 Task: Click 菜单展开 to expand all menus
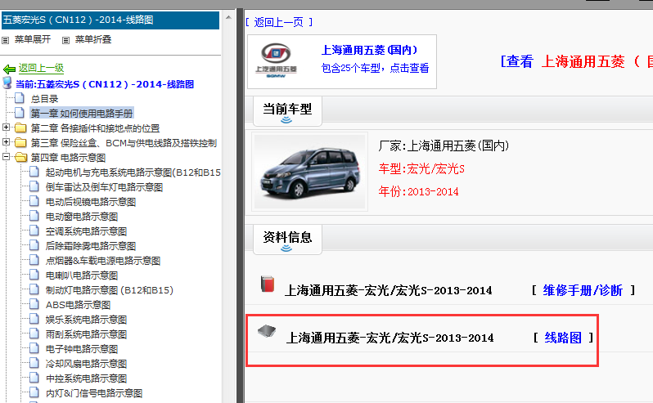pos(33,39)
